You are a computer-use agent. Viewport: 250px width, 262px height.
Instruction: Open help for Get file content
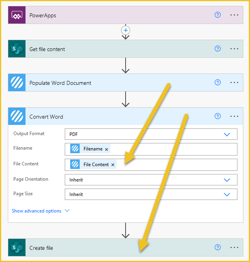click(x=217, y=49)
